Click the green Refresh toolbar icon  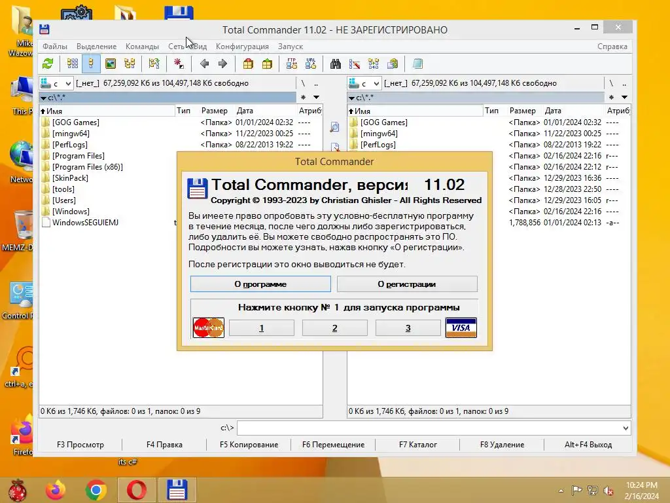(48, 64)
